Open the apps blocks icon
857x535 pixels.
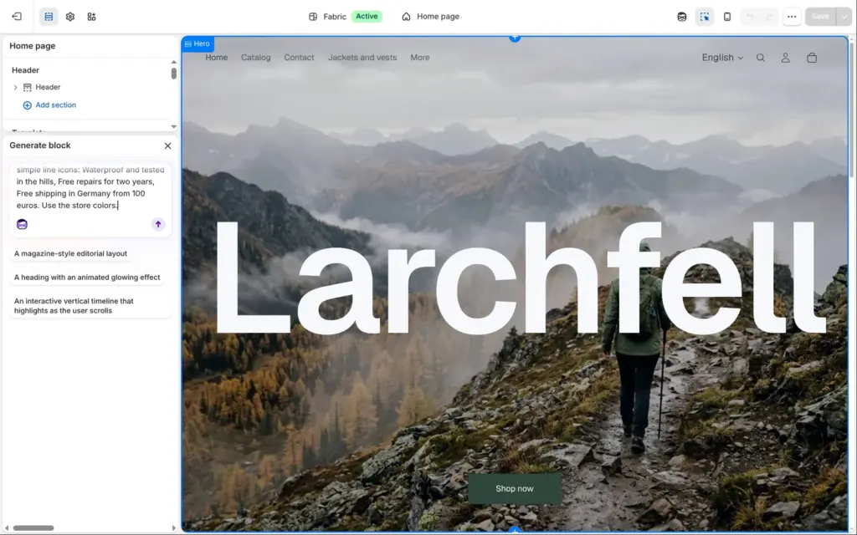tap(91, 17)
